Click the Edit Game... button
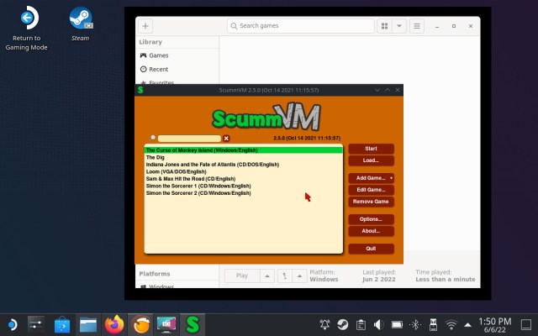The image size is (538, 336). pyautogui.click(x=371, y=190)
